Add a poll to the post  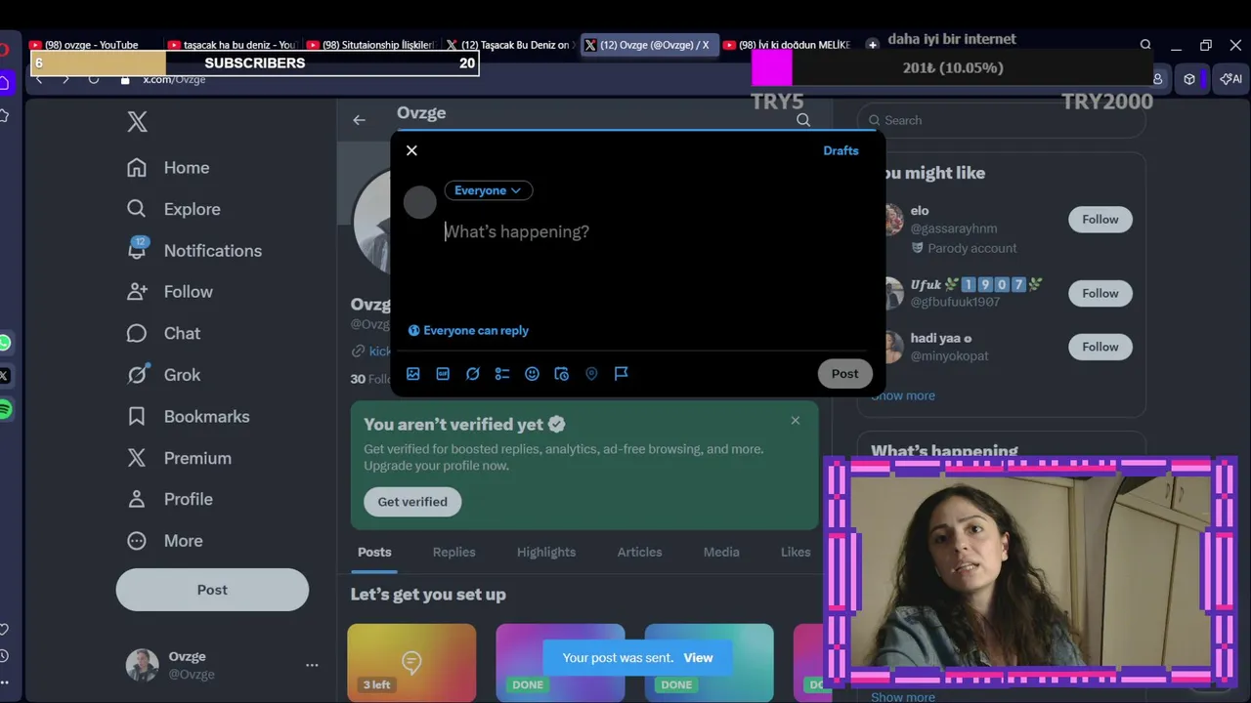[x=502, y=374]
